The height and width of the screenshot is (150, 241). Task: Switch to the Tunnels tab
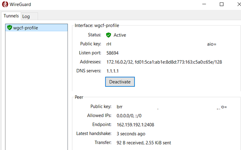[x=11, y=16]
